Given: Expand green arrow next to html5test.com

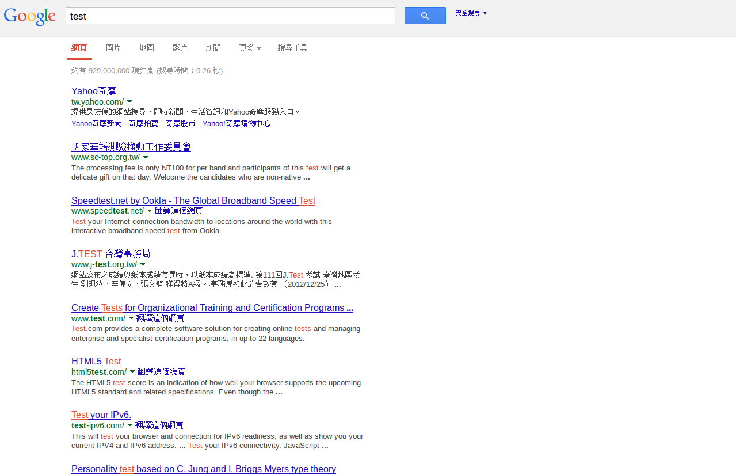Looking at the screenshot, I should click(x=132, y=372).
